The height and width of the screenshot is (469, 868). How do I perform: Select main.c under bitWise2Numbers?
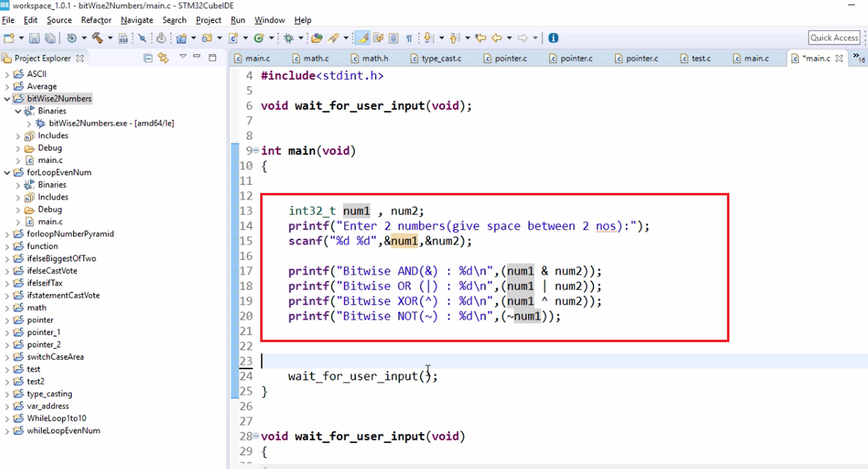pyautogui.click(x=50, y=160)
